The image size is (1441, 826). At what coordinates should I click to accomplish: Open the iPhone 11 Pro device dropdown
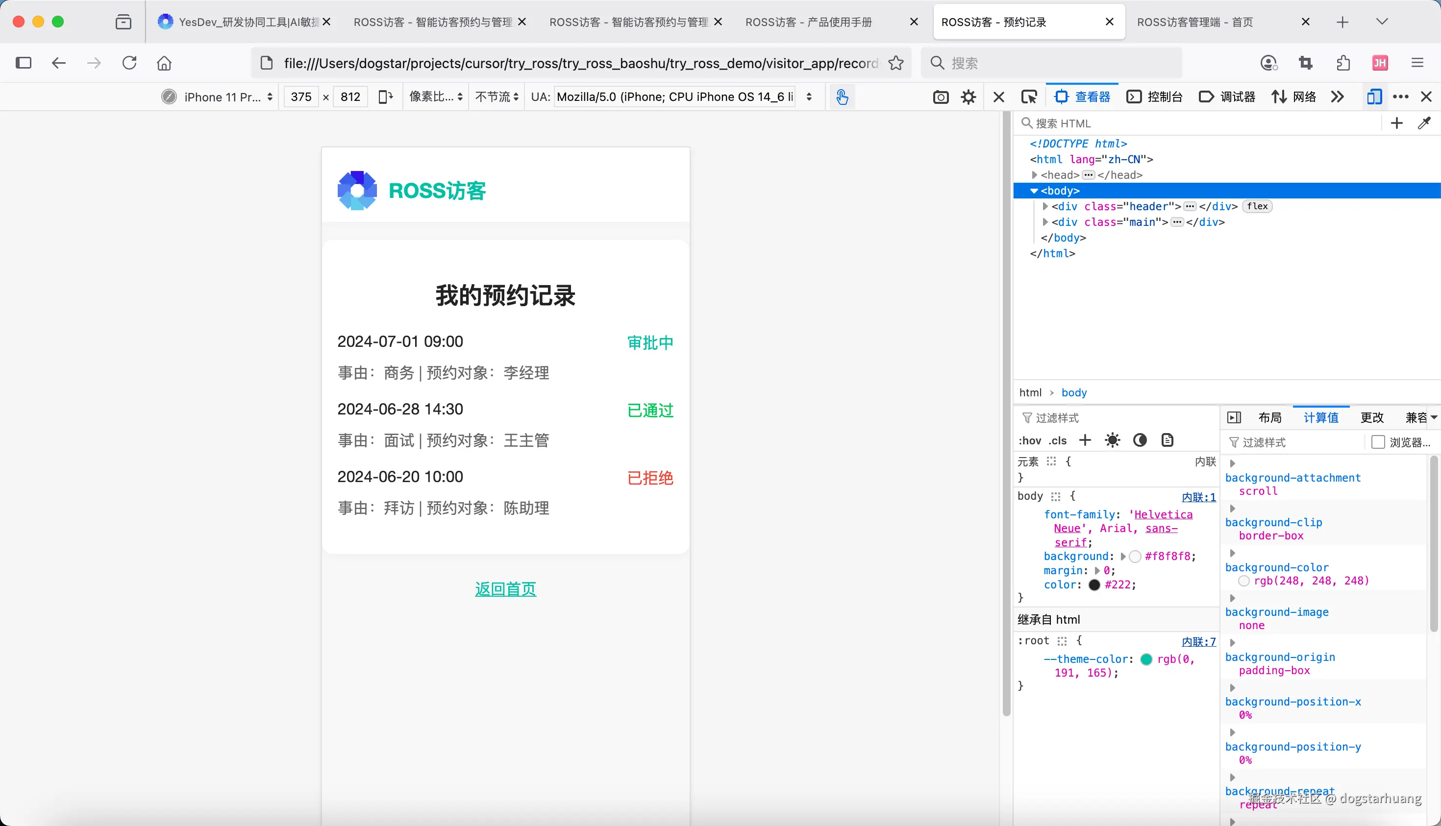click(x=223, y=97)
